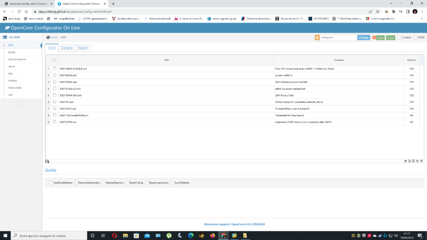Select the SSDT-DMAR-MSI.aml path cell
Viewport: 427px width, 240px height.
click(166, 95)
